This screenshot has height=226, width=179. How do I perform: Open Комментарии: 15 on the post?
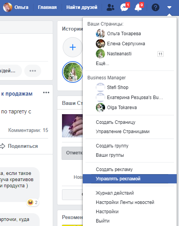[x=28, y=130]
